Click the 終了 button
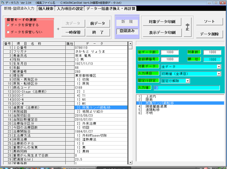Image resolution: width=227 pixels, height=169 pixels. tap(98, 32)
